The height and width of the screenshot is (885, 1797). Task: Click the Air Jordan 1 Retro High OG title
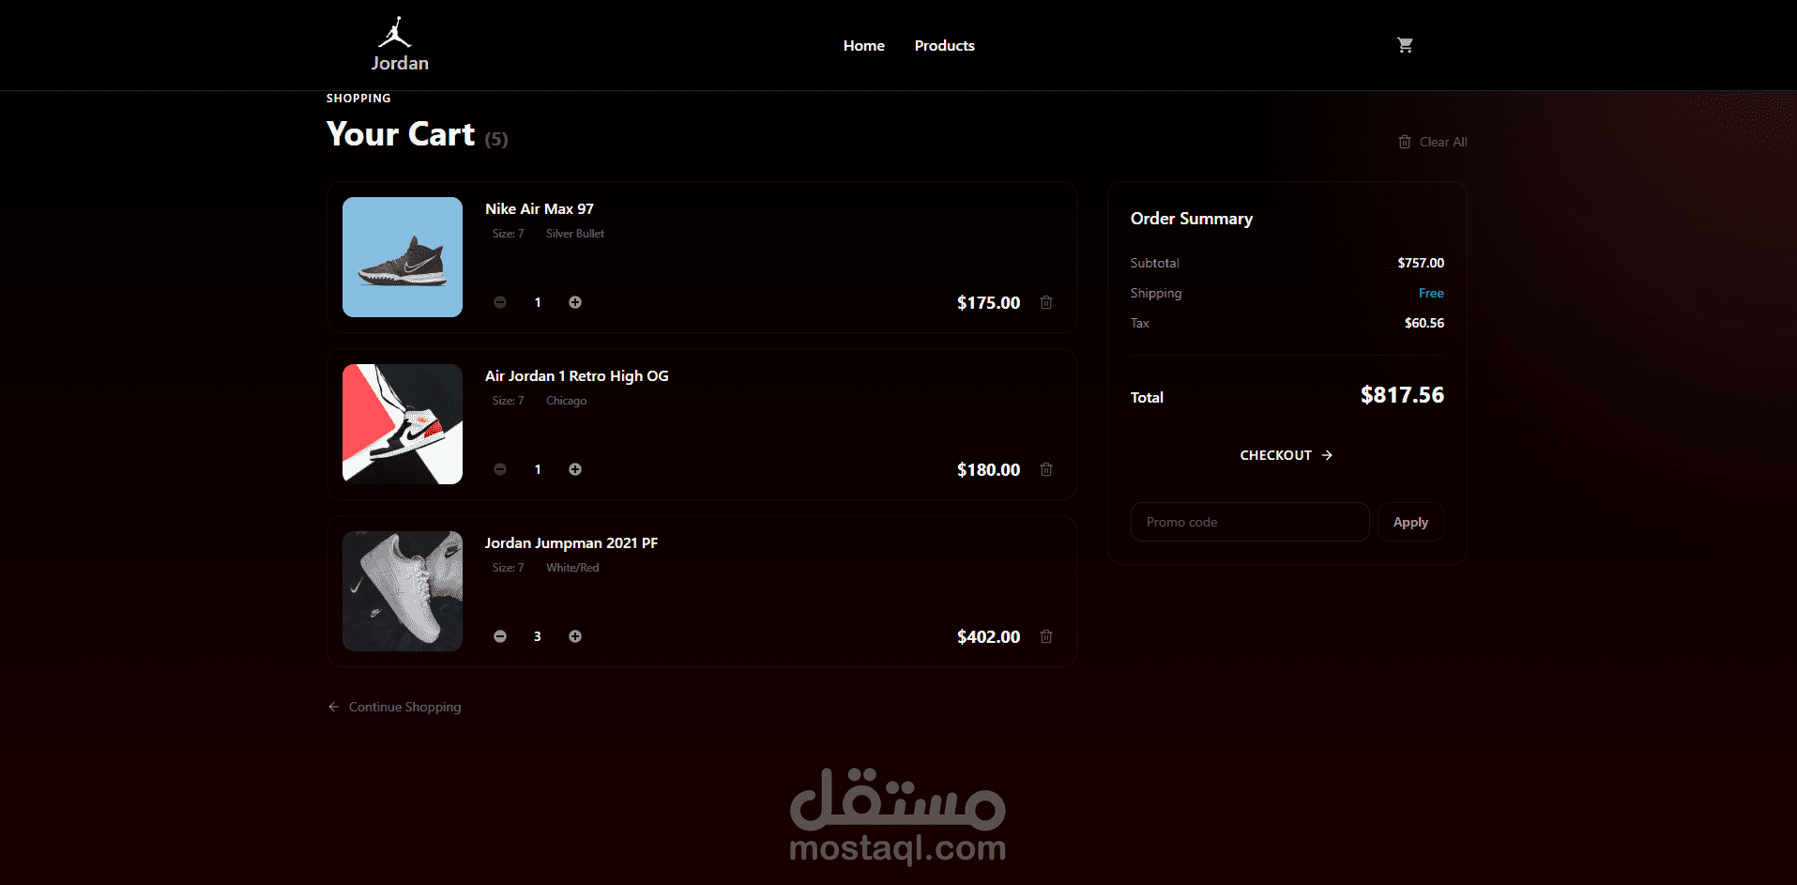coord(577,376)
